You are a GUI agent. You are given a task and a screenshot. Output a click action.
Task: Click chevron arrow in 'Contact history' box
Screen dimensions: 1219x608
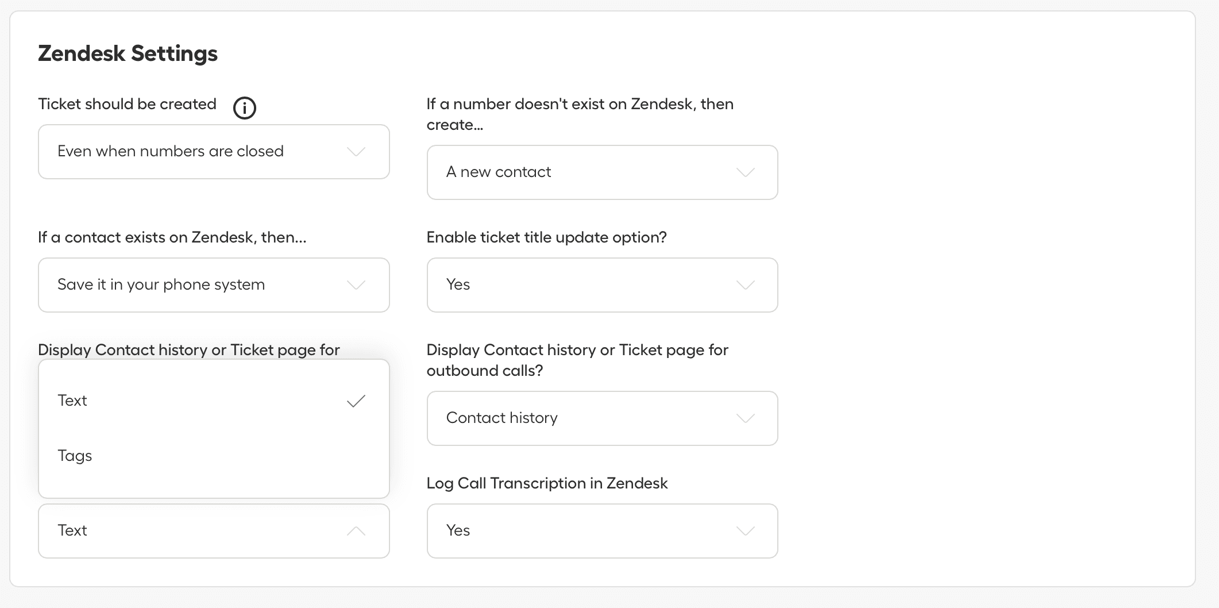745,418
